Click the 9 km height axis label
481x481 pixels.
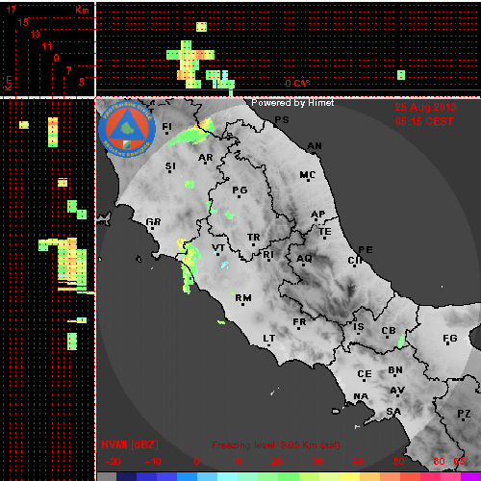pos(56,58)
